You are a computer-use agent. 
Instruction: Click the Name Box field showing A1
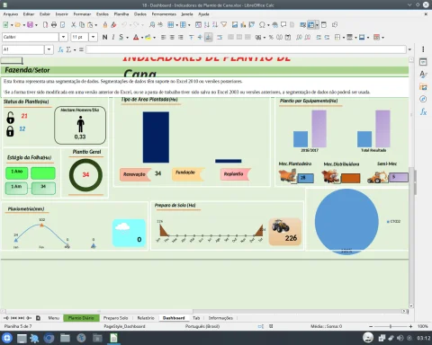point(23,49)
